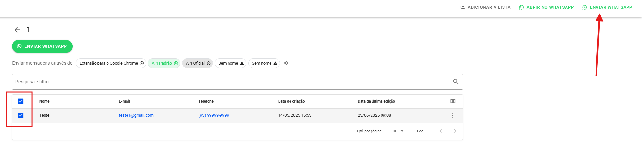The height and width of the screenshot is (149, 642).
Task: Click Abrir no WhatsApp in top bar
Action: (546, 7)
